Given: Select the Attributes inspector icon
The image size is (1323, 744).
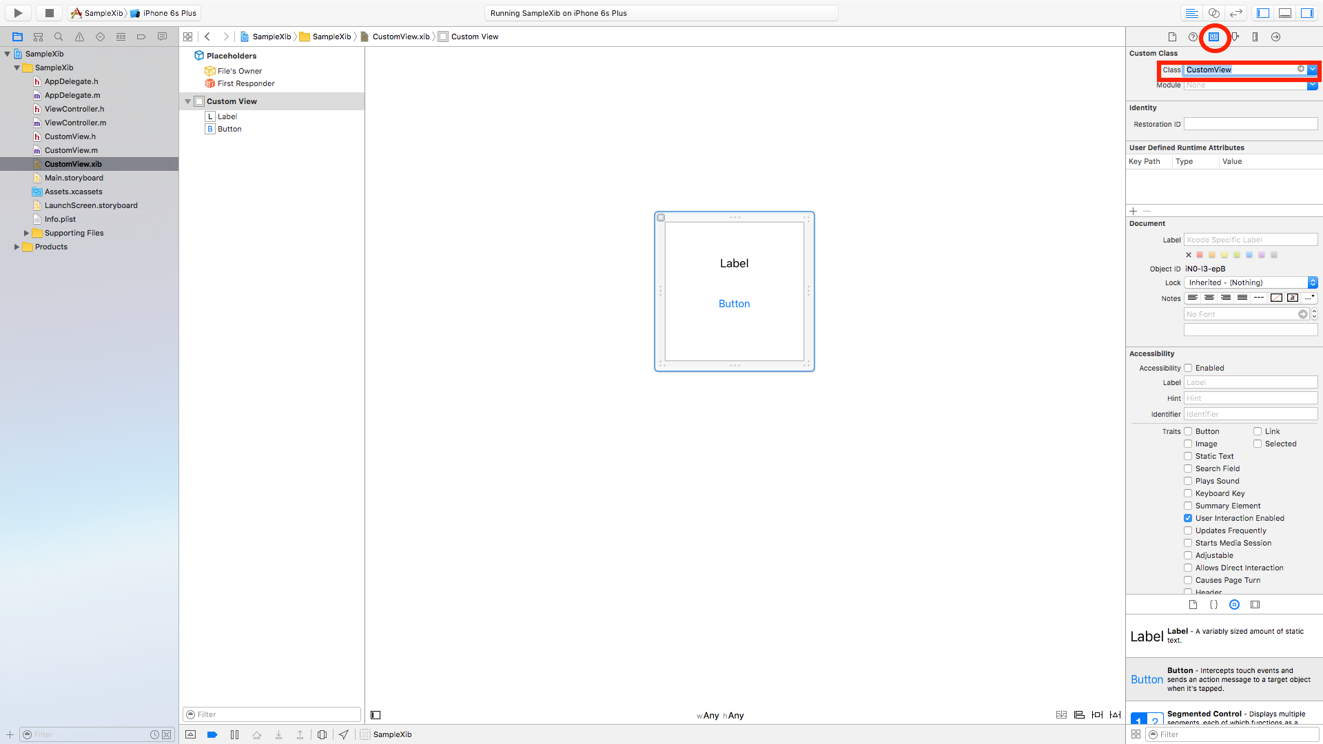Looking at the screenshot, I should pos(1235,37).
